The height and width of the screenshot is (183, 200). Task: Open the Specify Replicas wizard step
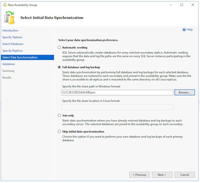pyautogui.click(x=12, y=51)
